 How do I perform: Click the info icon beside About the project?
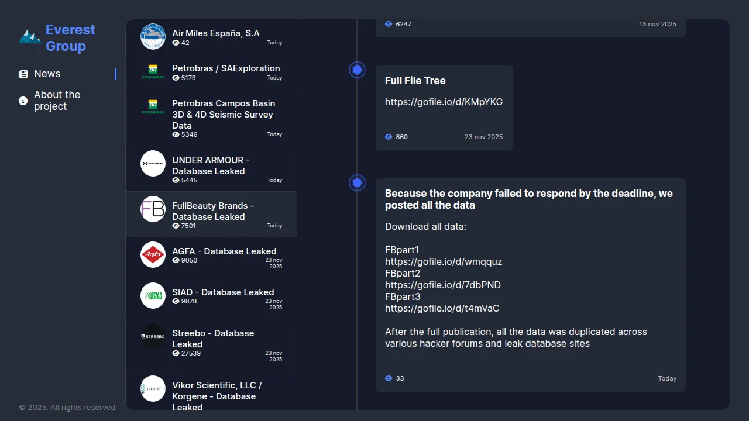[x=23, y=101]
